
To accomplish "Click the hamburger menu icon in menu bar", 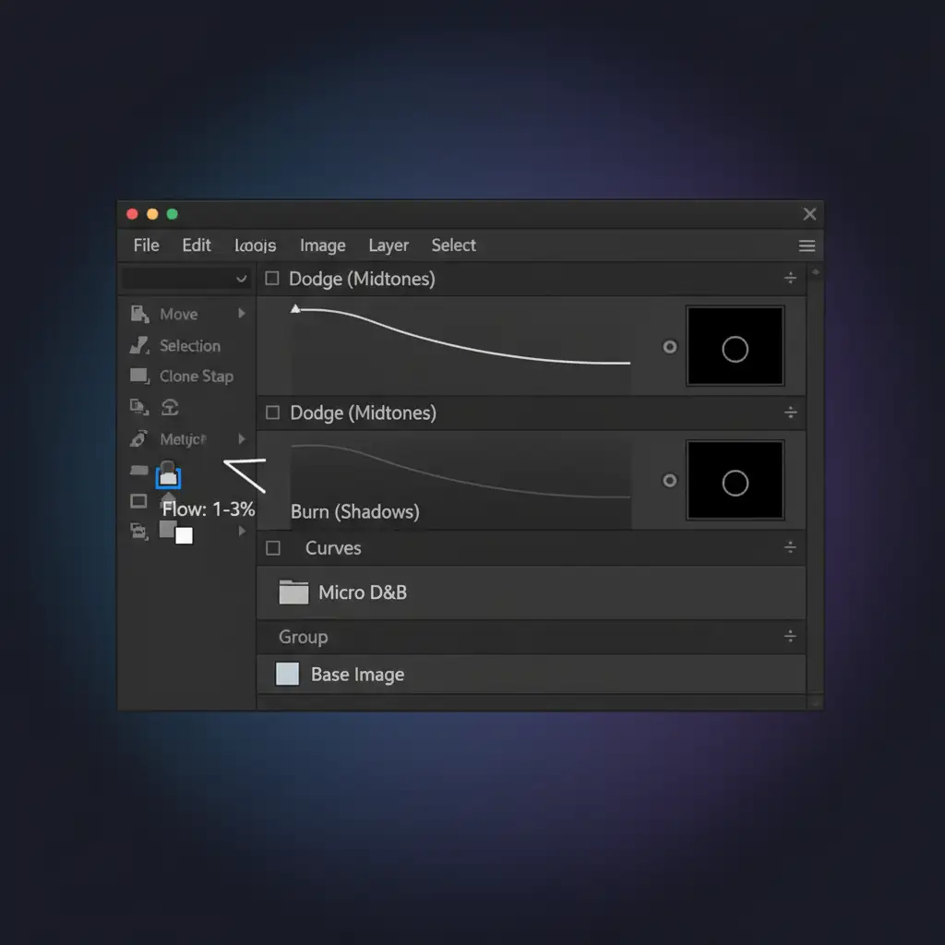I will [807, 245].
